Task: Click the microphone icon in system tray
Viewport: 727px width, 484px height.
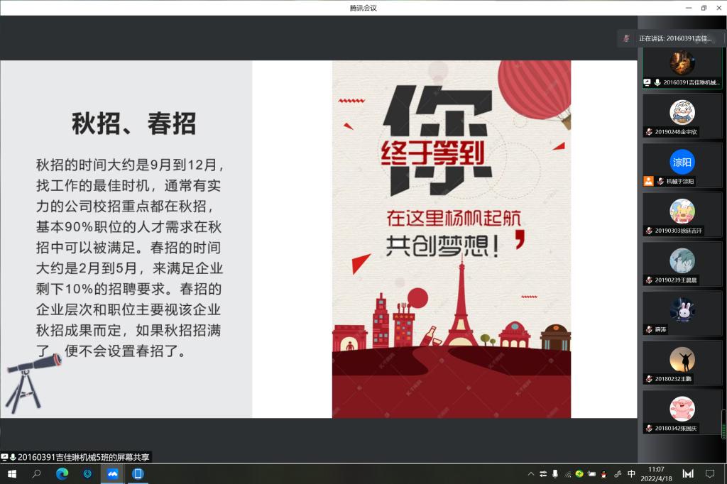Action: pos(555,473)
